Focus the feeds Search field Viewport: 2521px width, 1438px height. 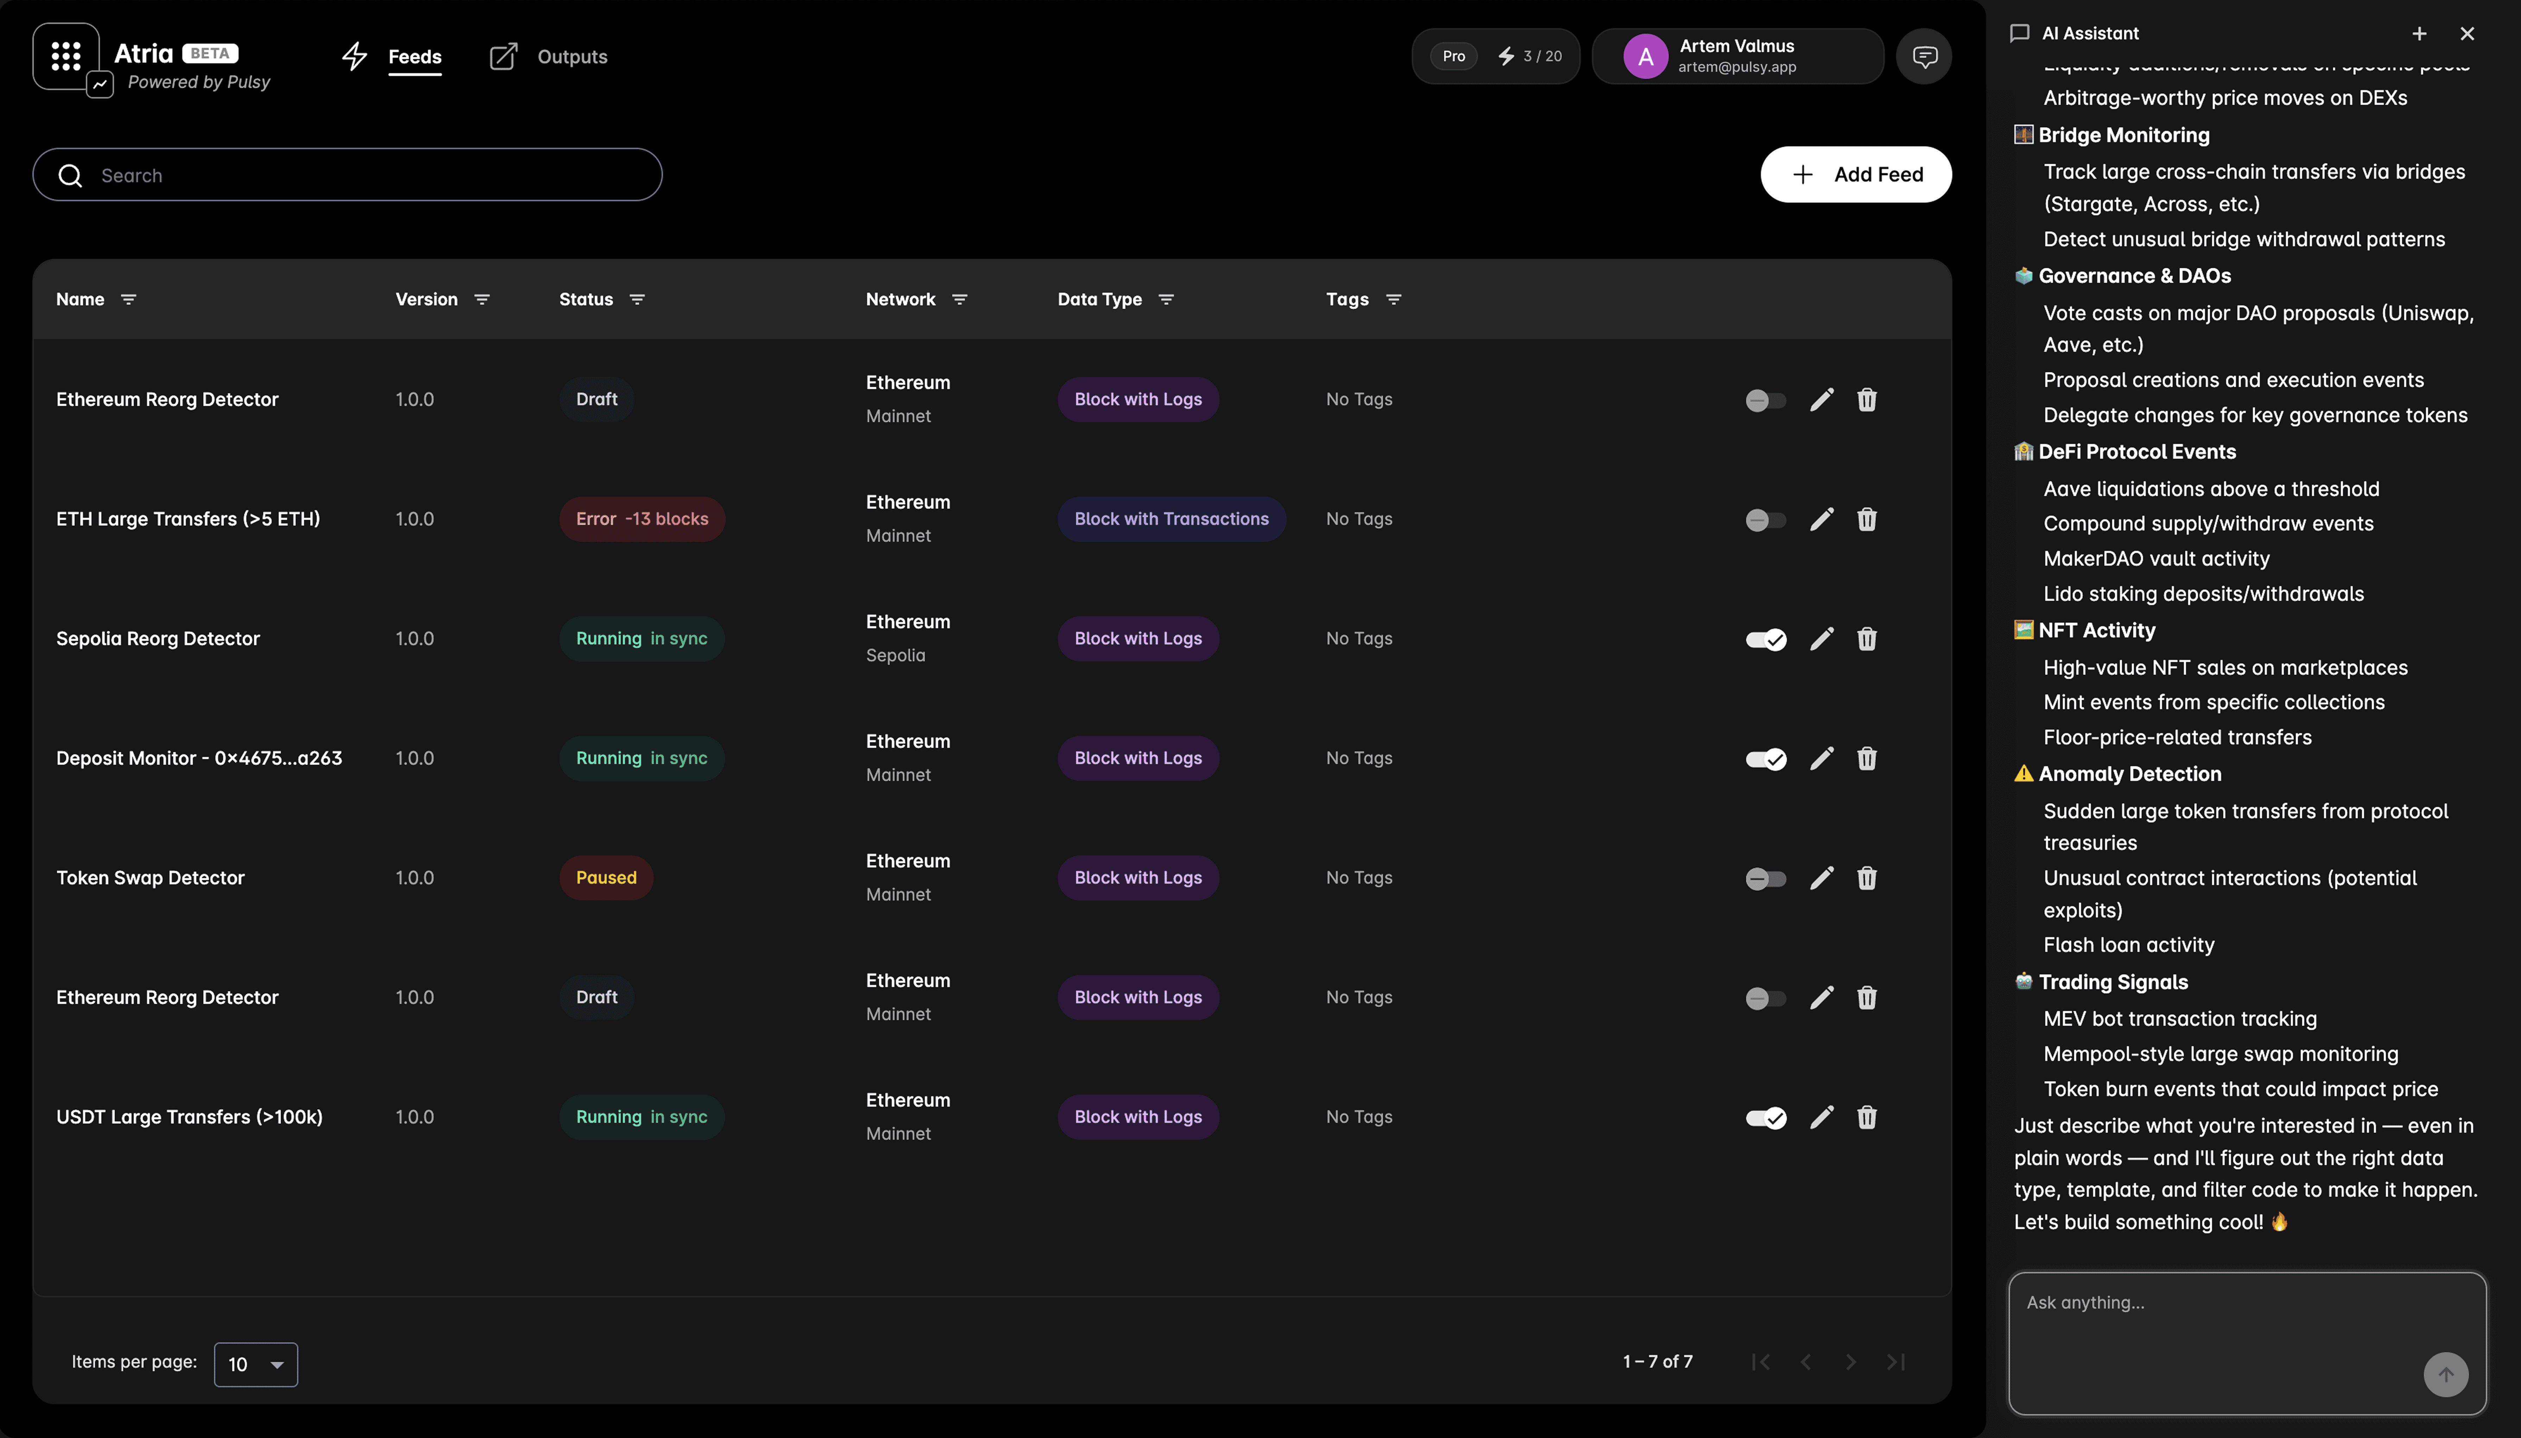pyautogui.click(x=348, y=175)
